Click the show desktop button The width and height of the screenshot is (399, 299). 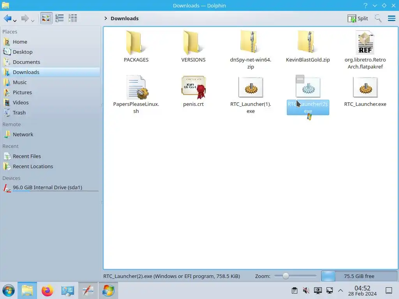click(389, 290)
